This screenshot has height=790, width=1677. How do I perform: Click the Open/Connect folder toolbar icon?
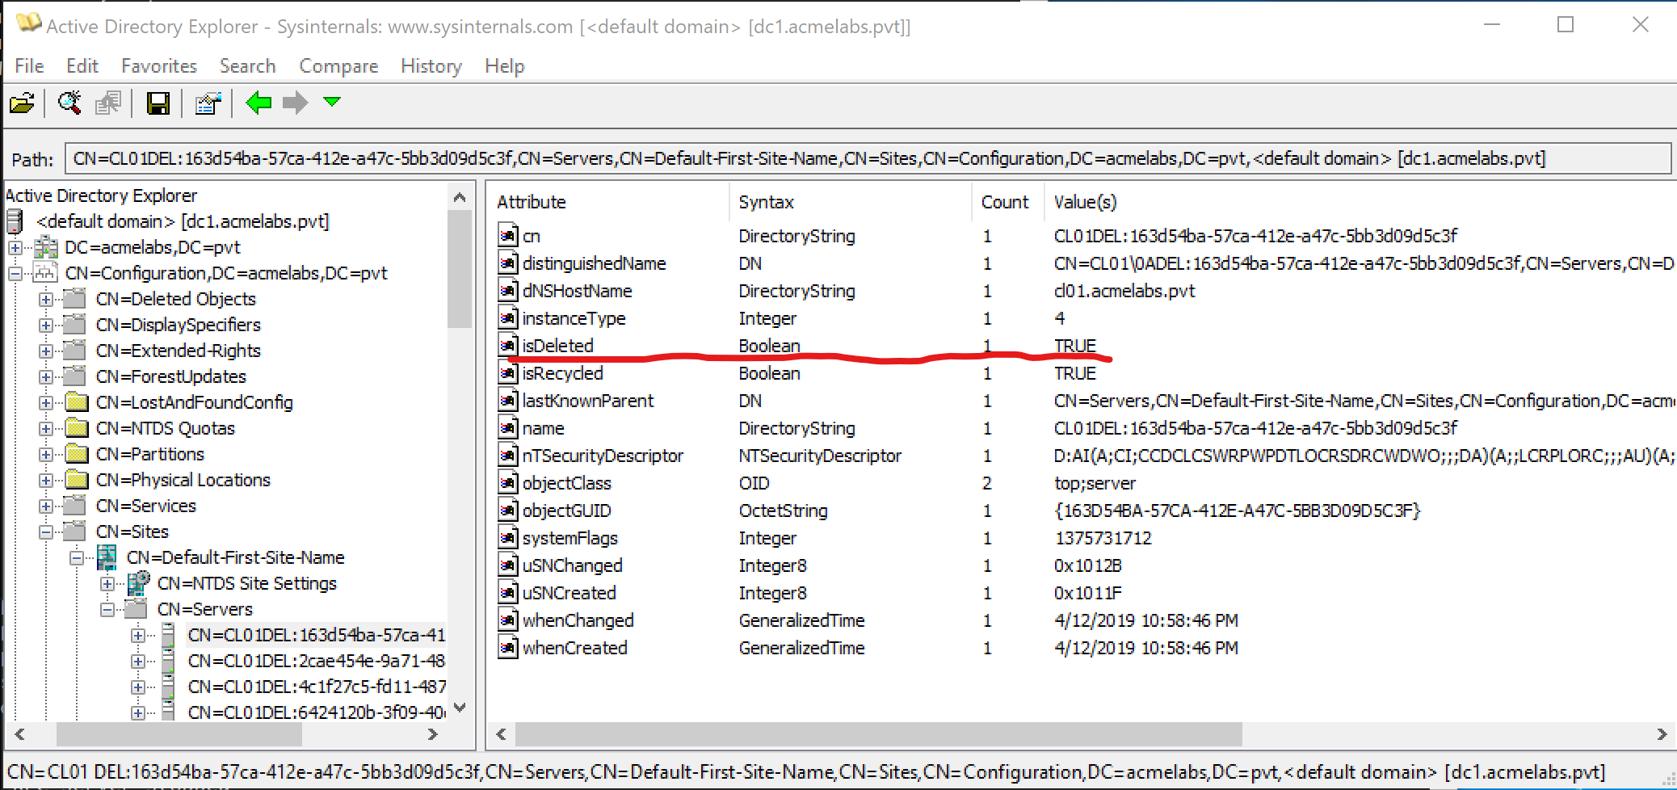(22, 103)
